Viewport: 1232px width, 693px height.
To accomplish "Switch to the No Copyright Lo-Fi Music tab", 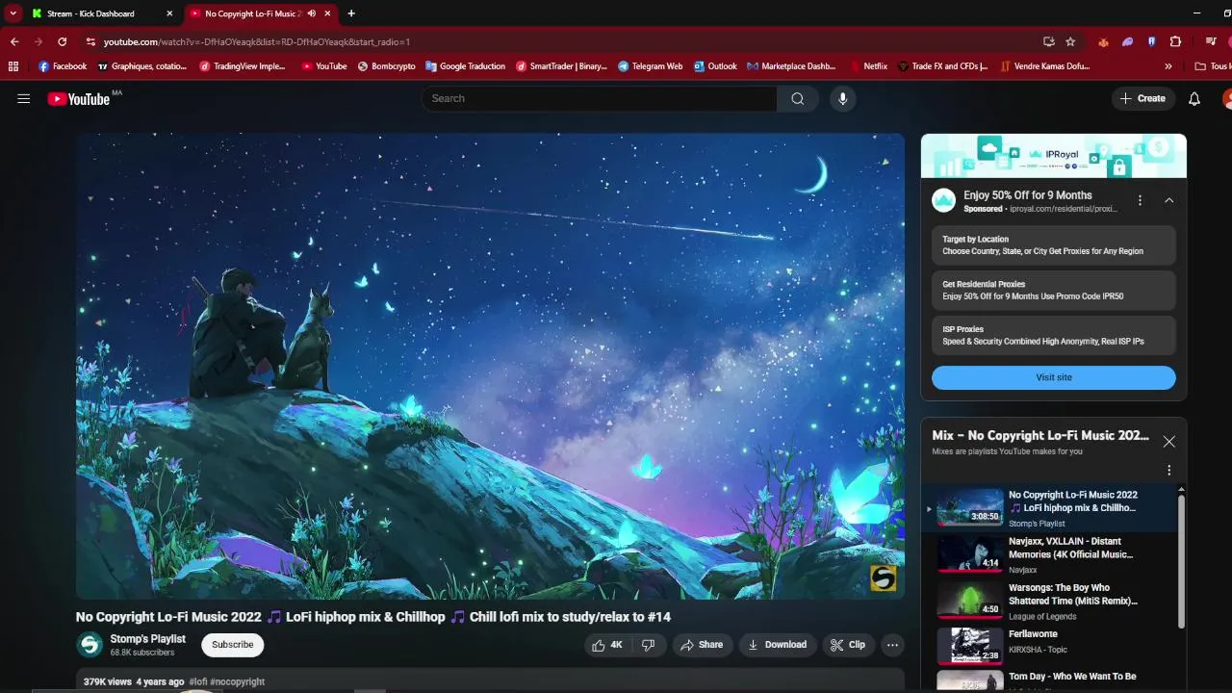I will point(261,13).
